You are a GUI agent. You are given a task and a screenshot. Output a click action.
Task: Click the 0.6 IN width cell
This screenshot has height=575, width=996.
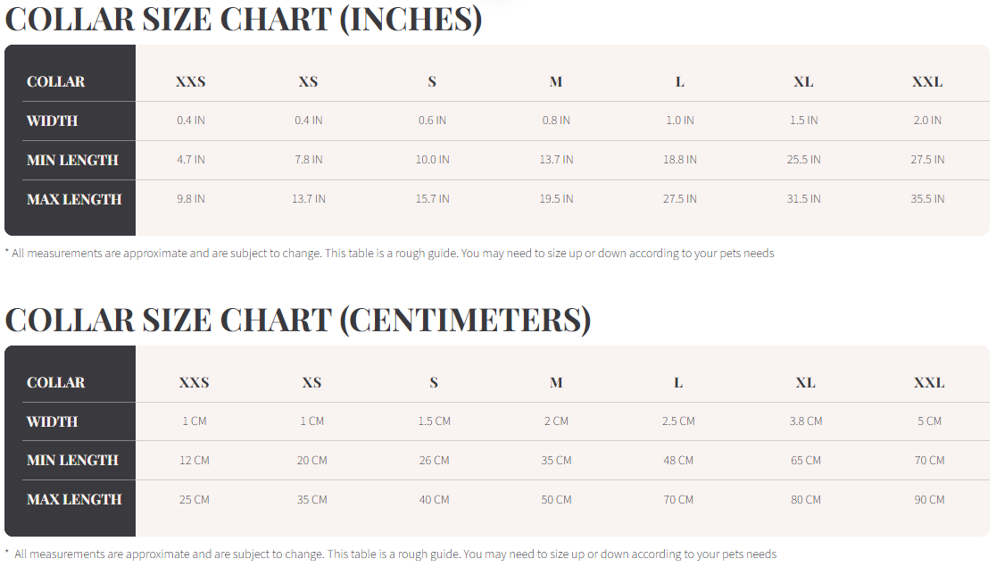(432, 121)
